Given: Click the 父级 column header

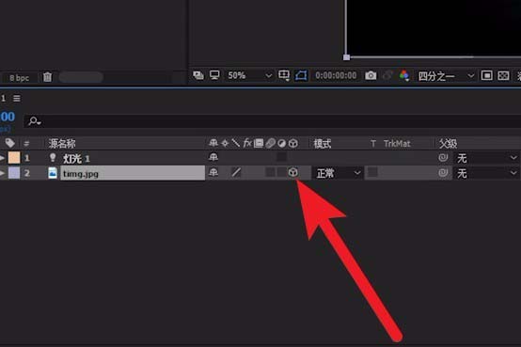Looking at the screenshot, I should coord(448,144).
